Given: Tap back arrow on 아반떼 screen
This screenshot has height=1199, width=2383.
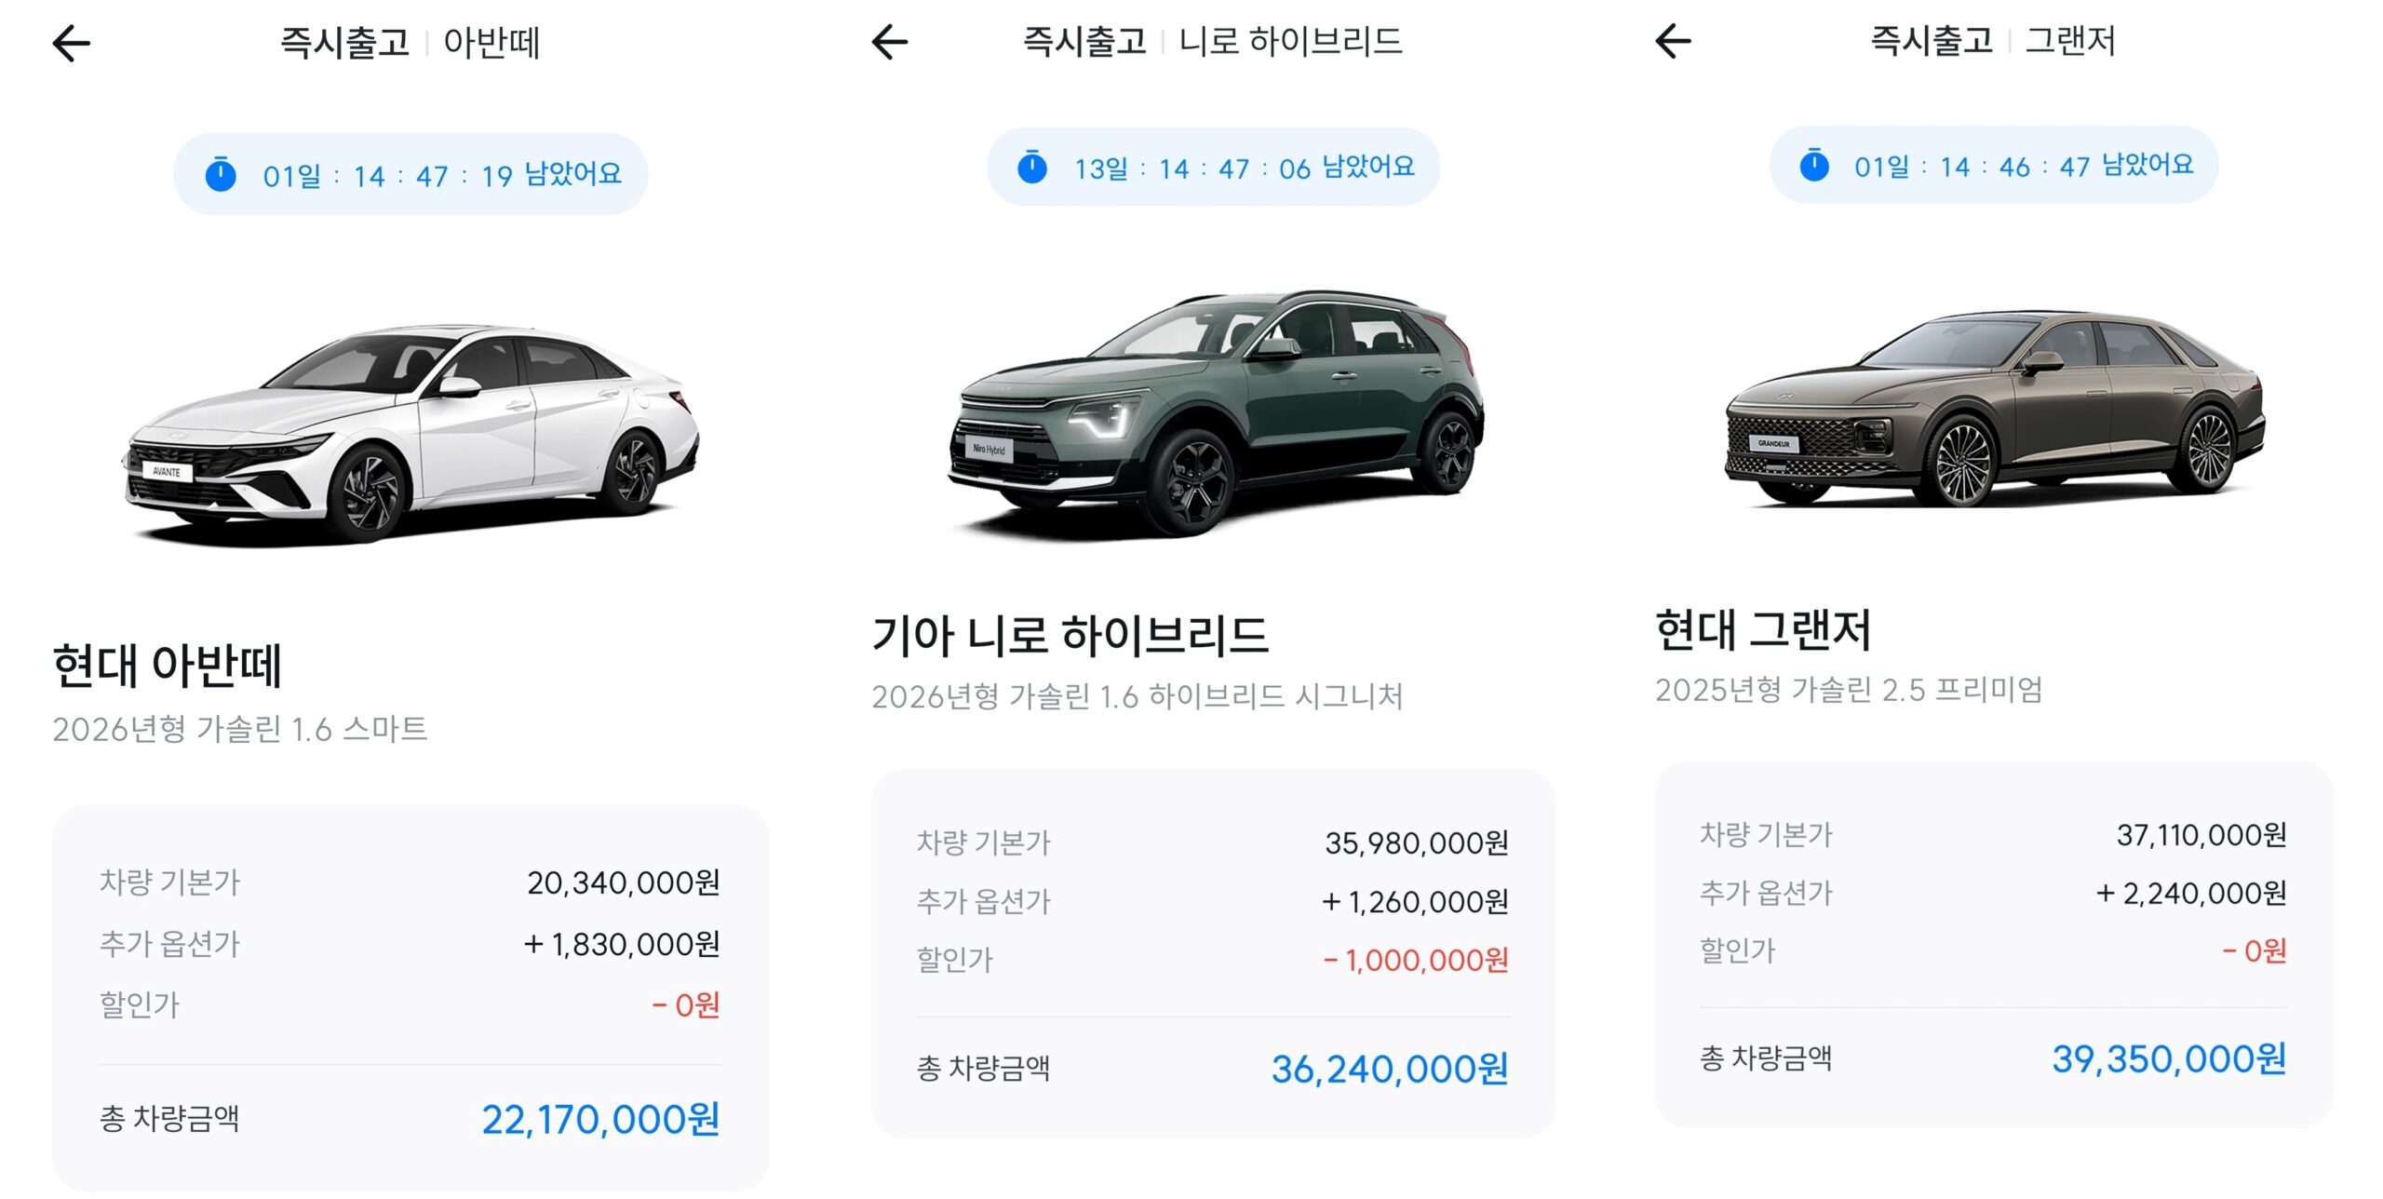Looking at the screenshot, I should click(72, 43).
